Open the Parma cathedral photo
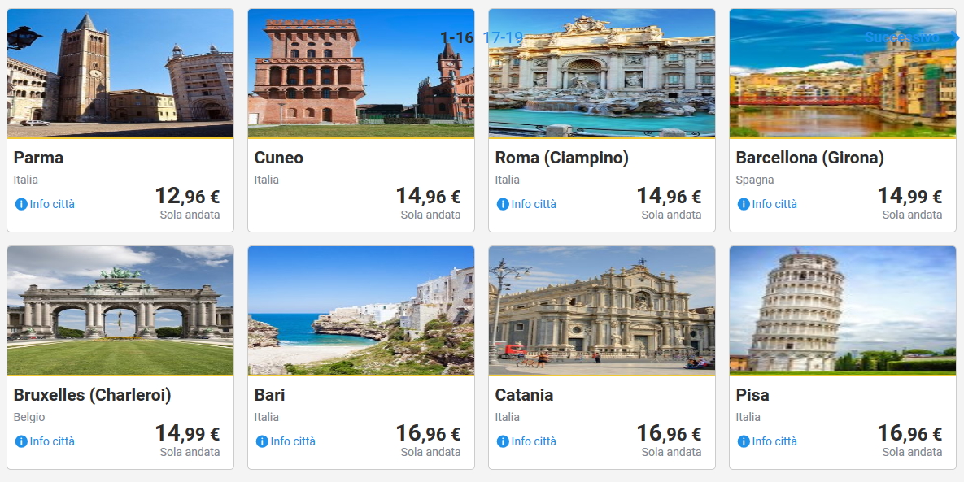The image size is (964, 482). [120, 73]
